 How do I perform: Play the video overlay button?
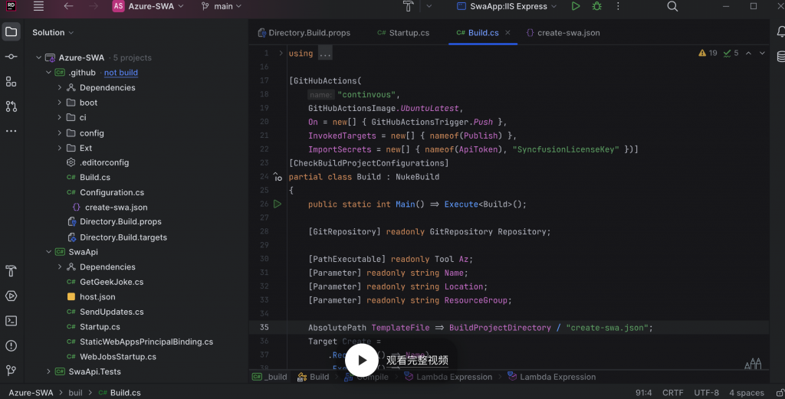pos(363,360)
